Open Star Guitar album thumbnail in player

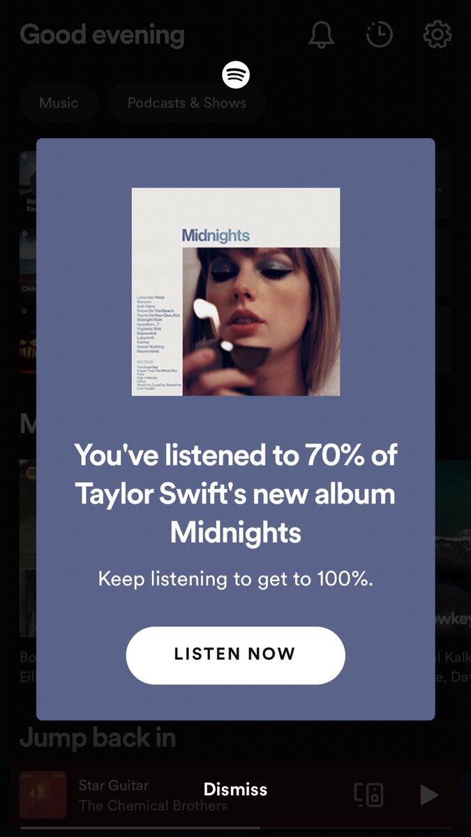coord(43,794)
